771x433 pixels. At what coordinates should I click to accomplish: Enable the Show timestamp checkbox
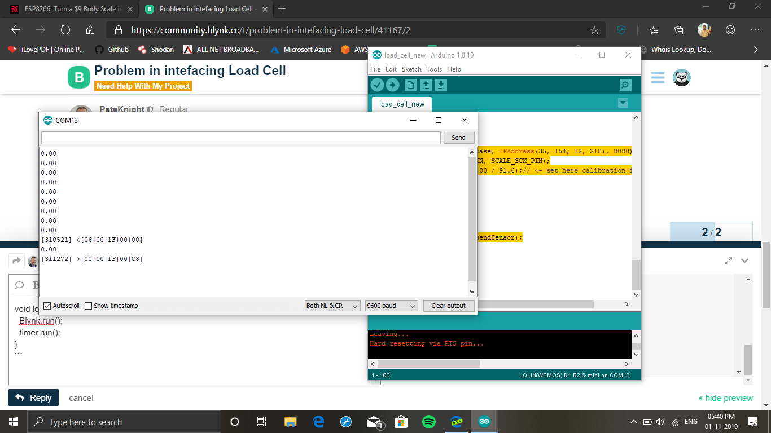pos(88,306)
